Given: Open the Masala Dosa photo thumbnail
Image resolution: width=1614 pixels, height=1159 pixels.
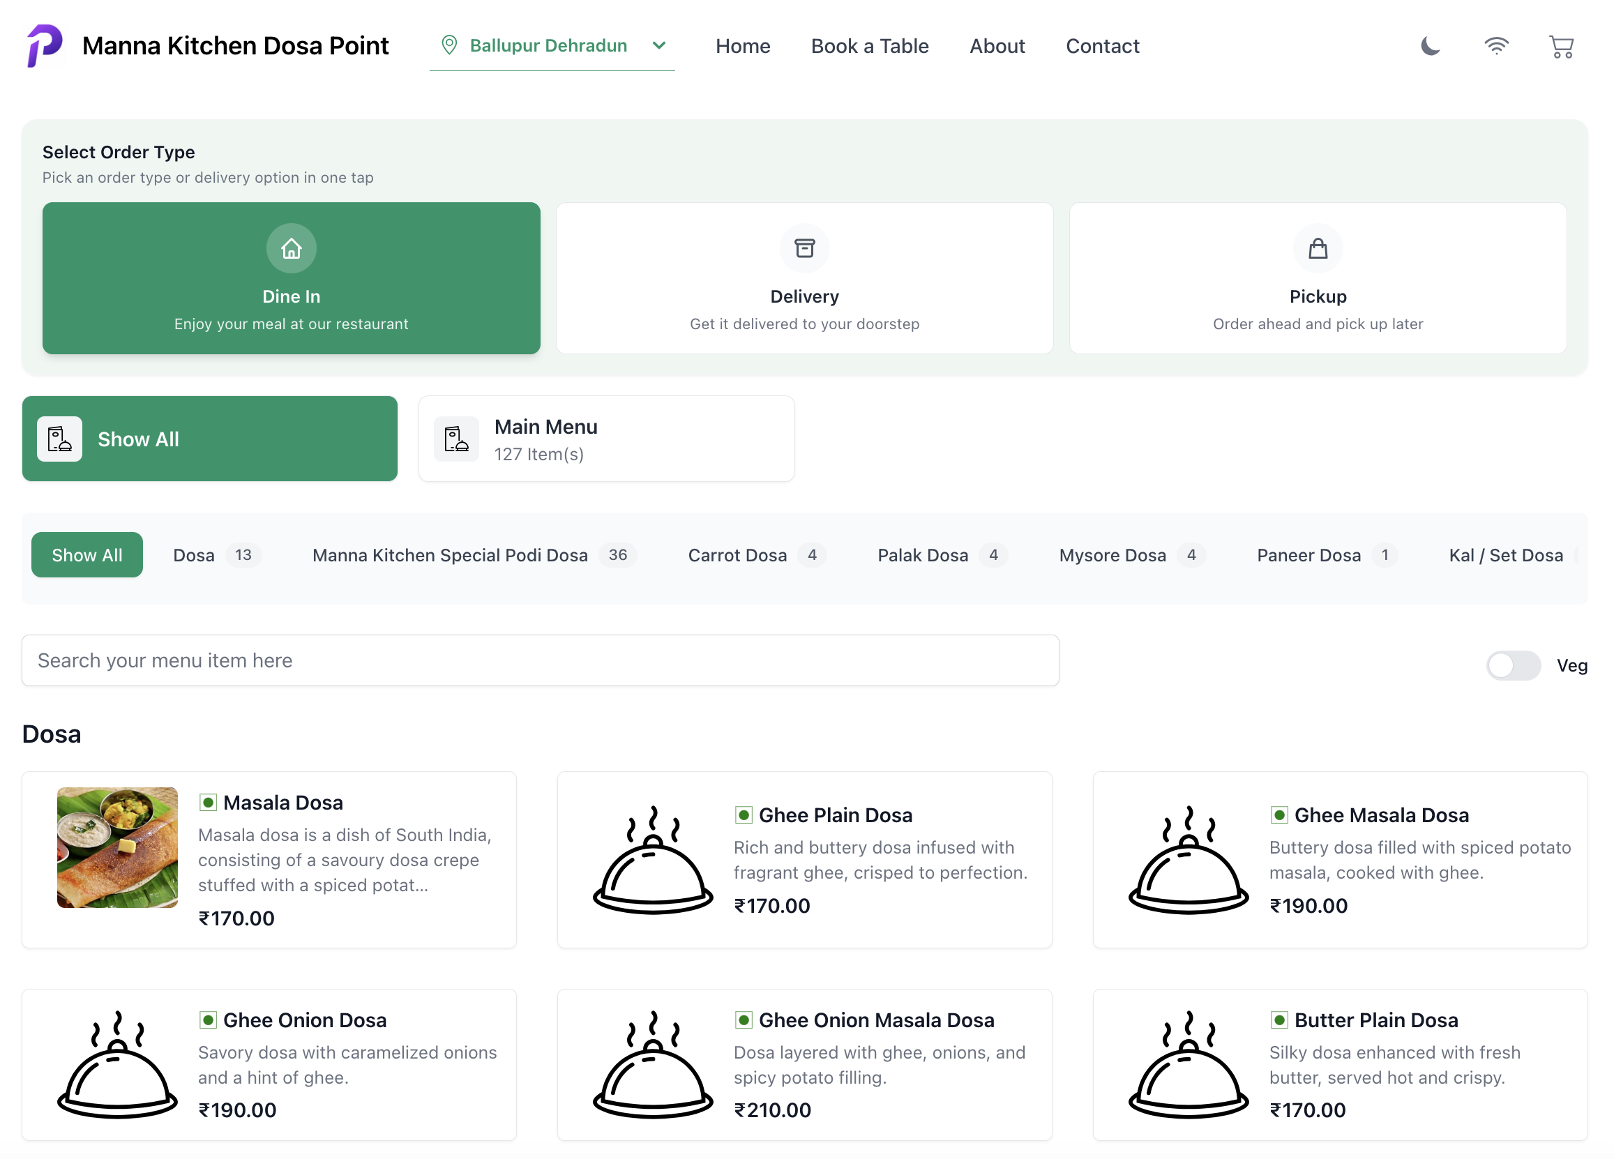Looking at the screenshot, I should [x=117, y=847].
